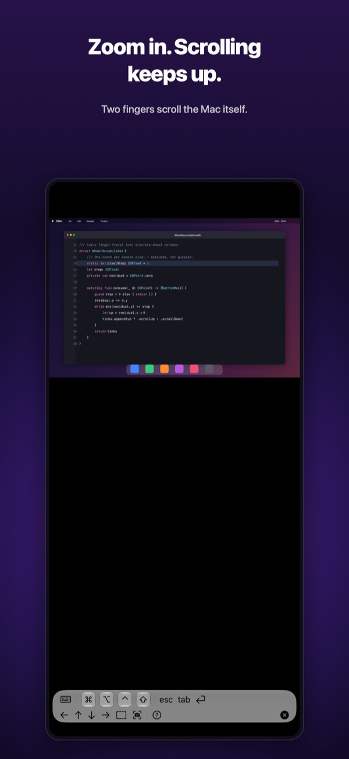Click the 'let up = residual.y > 0' line
349x759 pixels.
pos(123,312)
